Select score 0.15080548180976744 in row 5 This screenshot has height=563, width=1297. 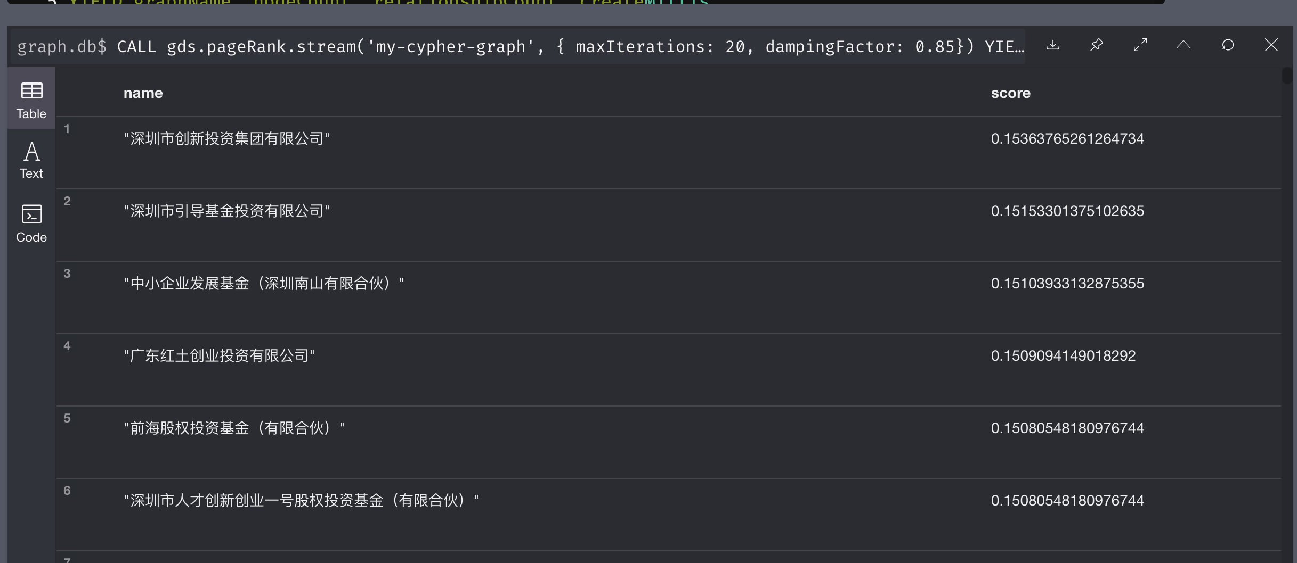tap(1067, 428)
